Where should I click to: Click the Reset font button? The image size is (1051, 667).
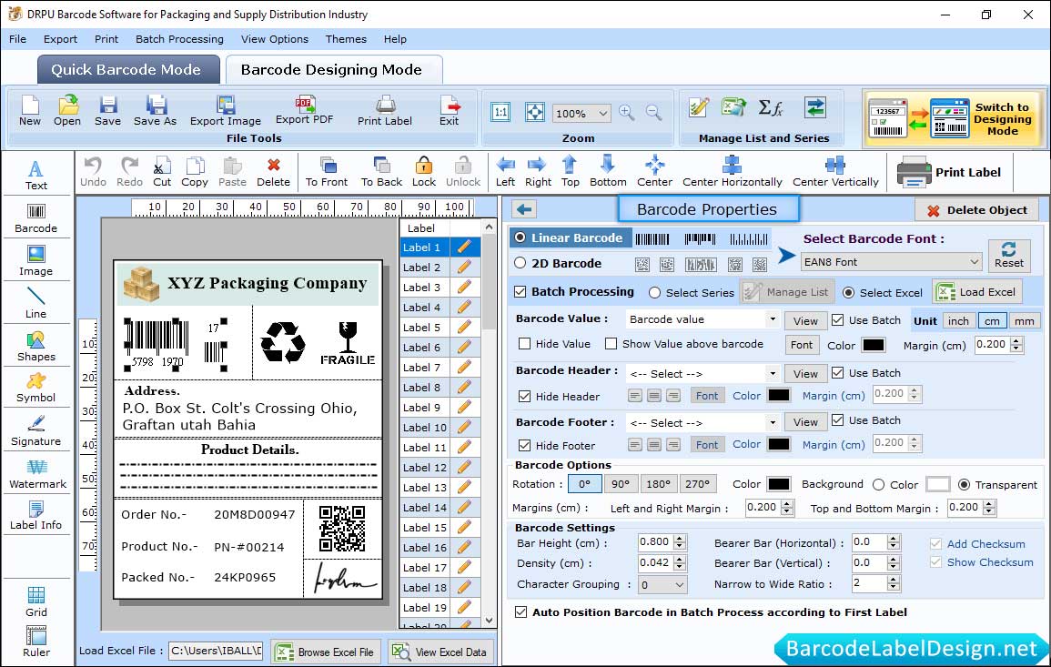tap(1009, 256)
